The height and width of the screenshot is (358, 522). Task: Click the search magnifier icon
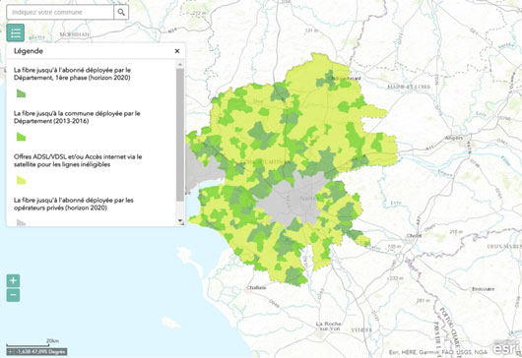pyautogui.click(x=121, y=13)
